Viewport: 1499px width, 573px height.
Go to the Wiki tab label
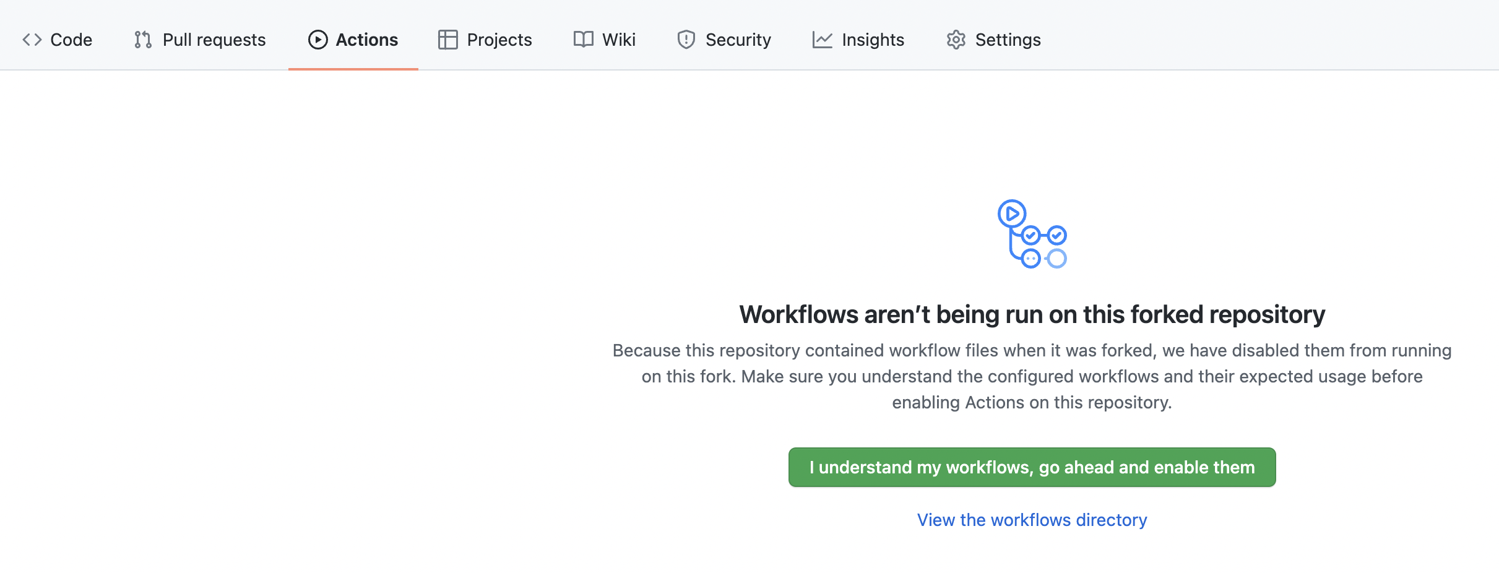619,40
